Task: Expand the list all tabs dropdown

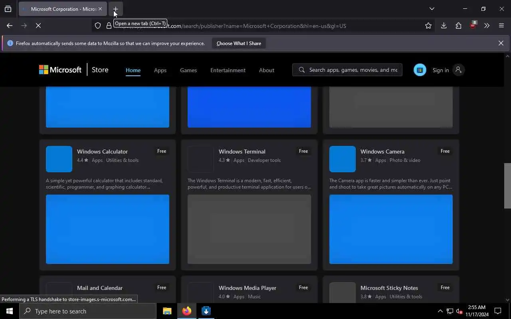Action: pos(432,9)
